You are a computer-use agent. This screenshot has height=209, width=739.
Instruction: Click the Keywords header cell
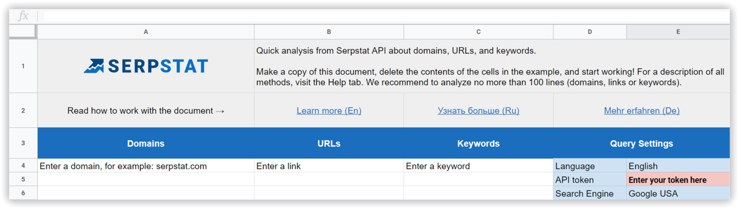point(478,143)
